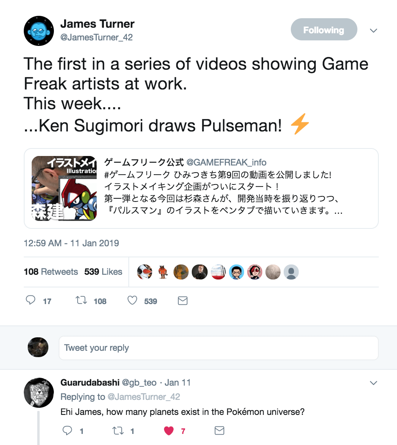Retweet James Turner's tweet
The width and height of the screenshot is (397, 445).
[x=82, y=300]
